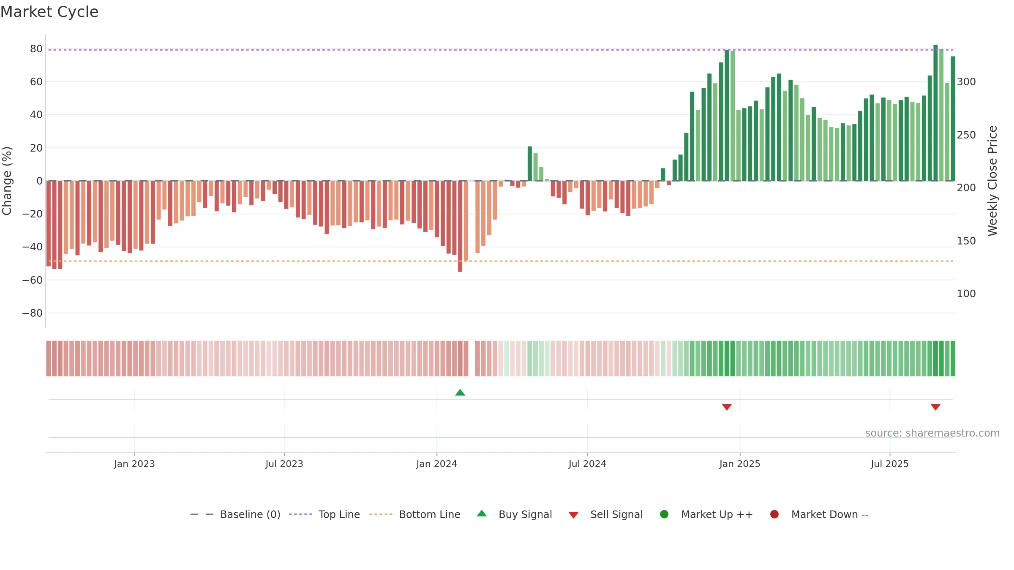This screenshot has width=1014, height=570.
Task: Click the red Sell Signal legend triangle icon
Action: click(x=573, y=515)
